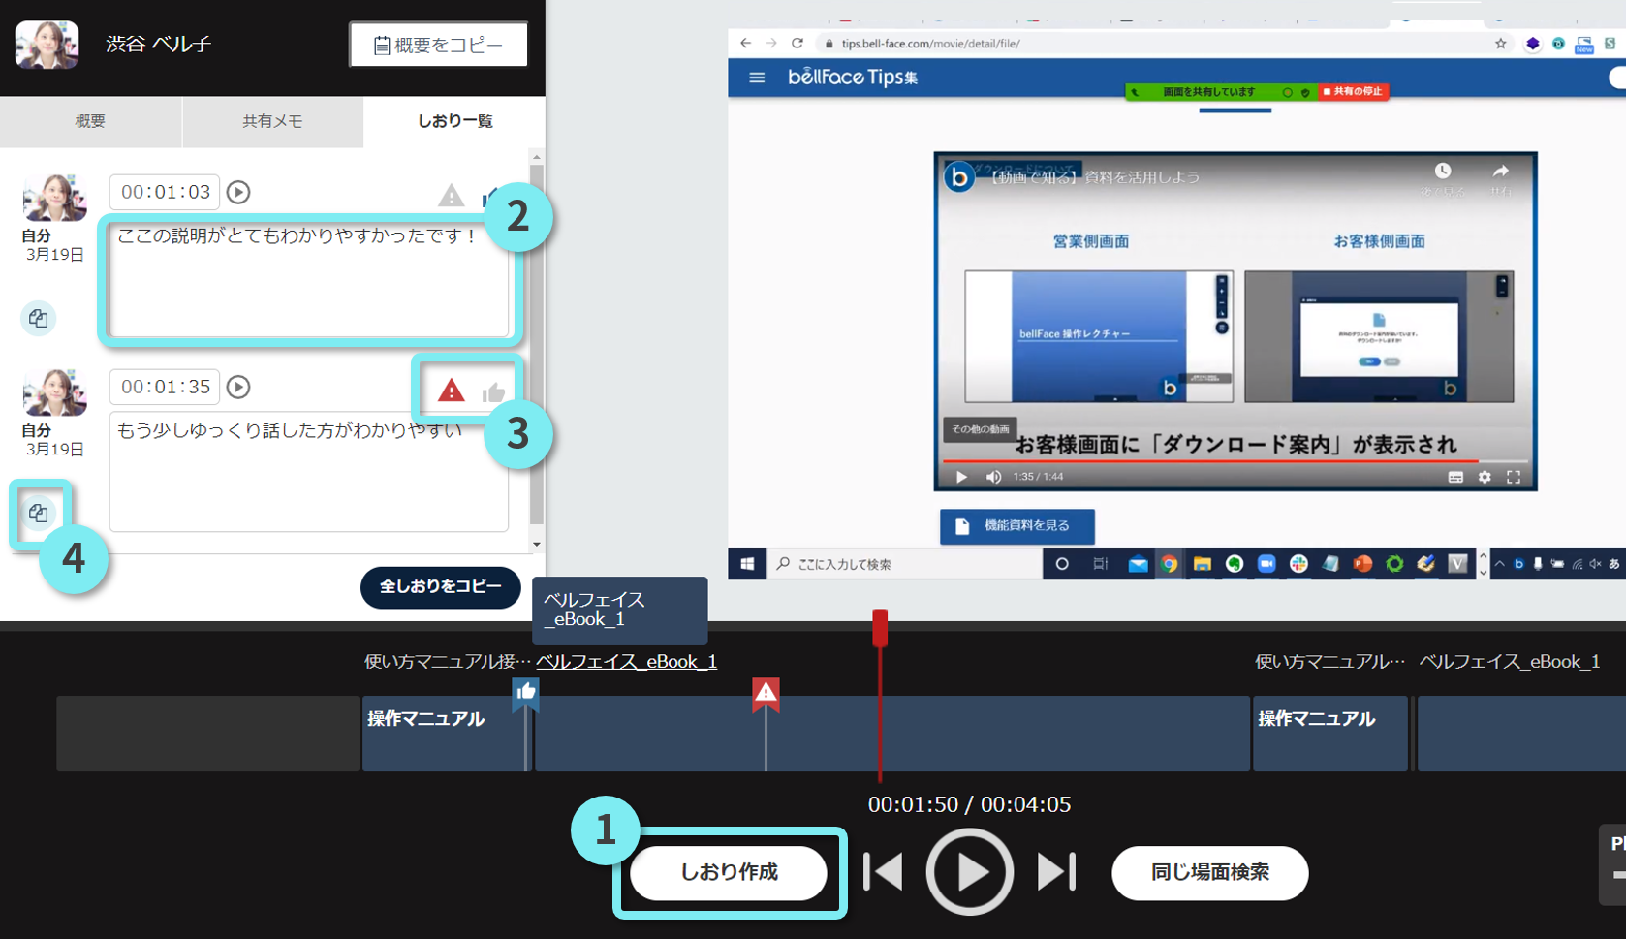The width and height of the screenshot is (1626, 939).
Task: Click the しおり作成 button
Action: click(729, 872)
